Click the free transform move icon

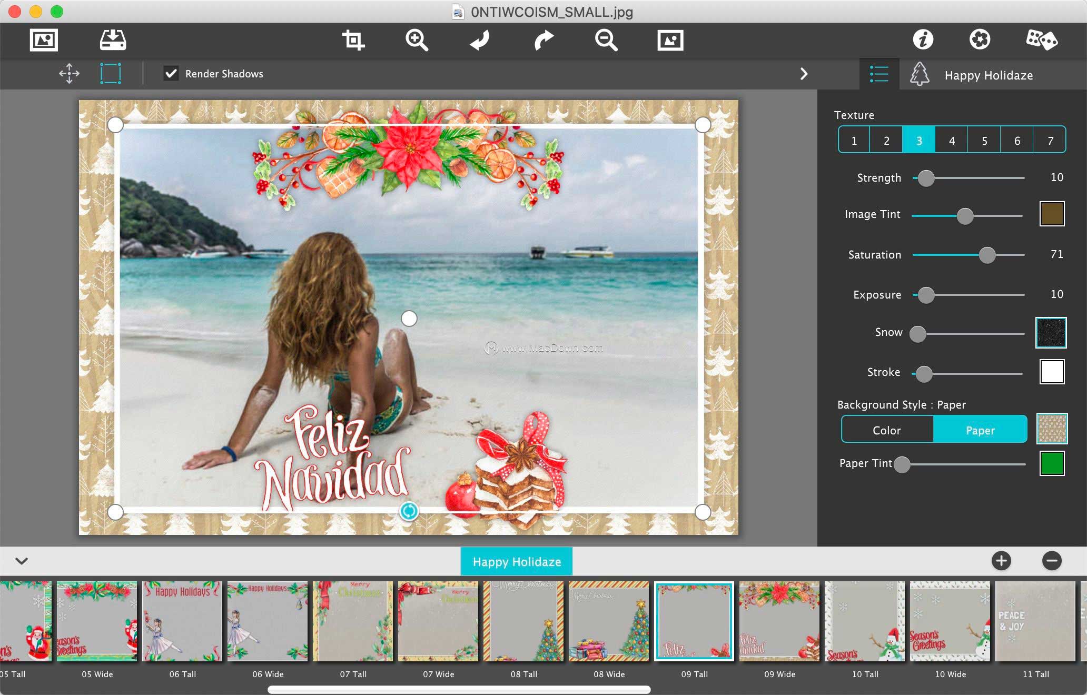tap(69, 74)
